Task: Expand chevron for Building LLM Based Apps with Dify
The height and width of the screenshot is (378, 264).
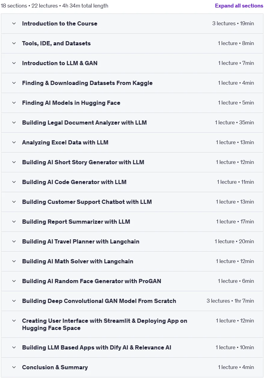Action: coord(14,347)
